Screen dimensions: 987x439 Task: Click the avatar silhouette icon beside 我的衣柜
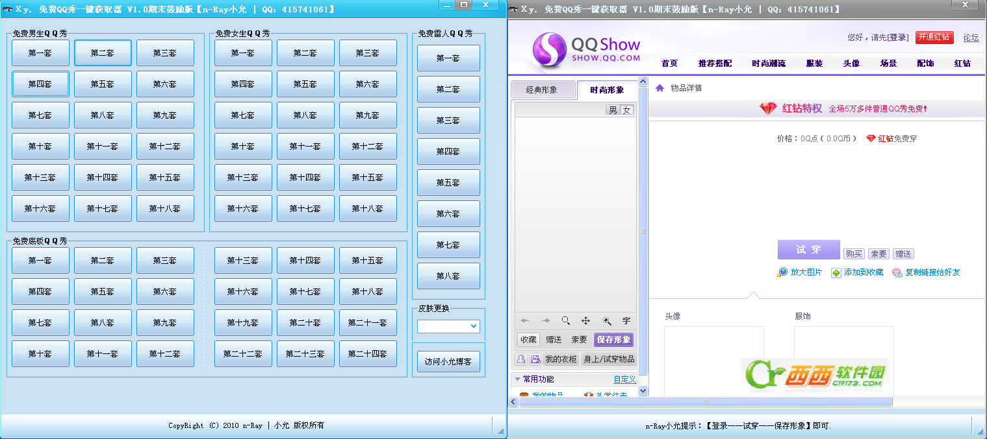click(521, 359)
